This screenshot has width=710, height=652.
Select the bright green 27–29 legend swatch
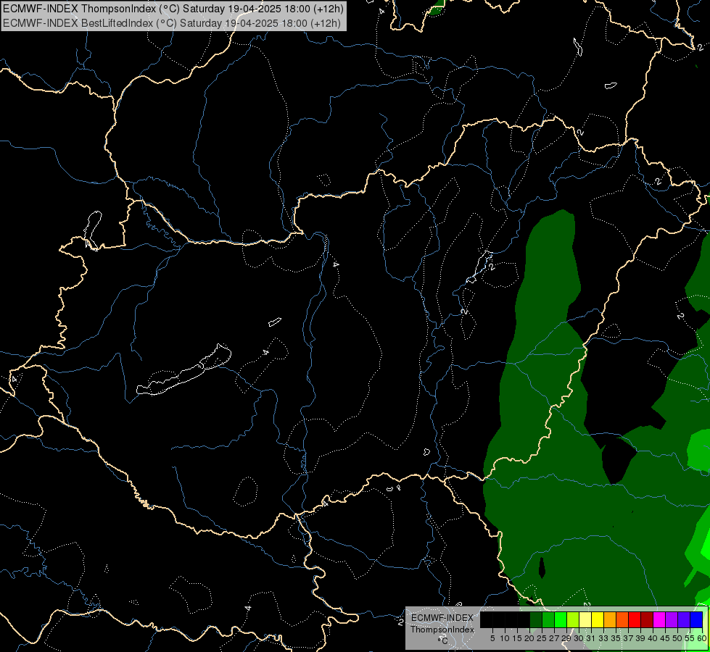[561, 619]
